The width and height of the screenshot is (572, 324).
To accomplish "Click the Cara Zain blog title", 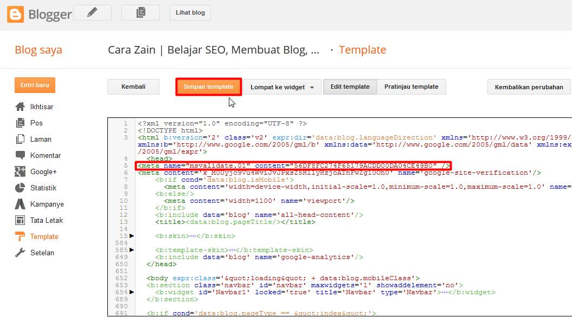I will [214, 50].
